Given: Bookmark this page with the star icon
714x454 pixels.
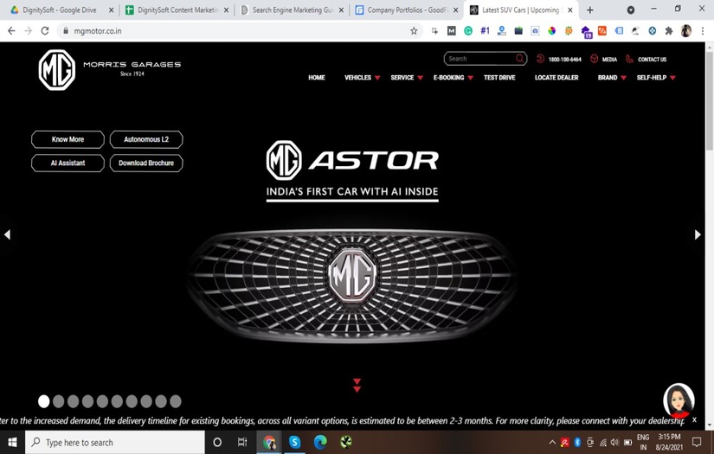Looking at the screenshot, I should point(414,31).
